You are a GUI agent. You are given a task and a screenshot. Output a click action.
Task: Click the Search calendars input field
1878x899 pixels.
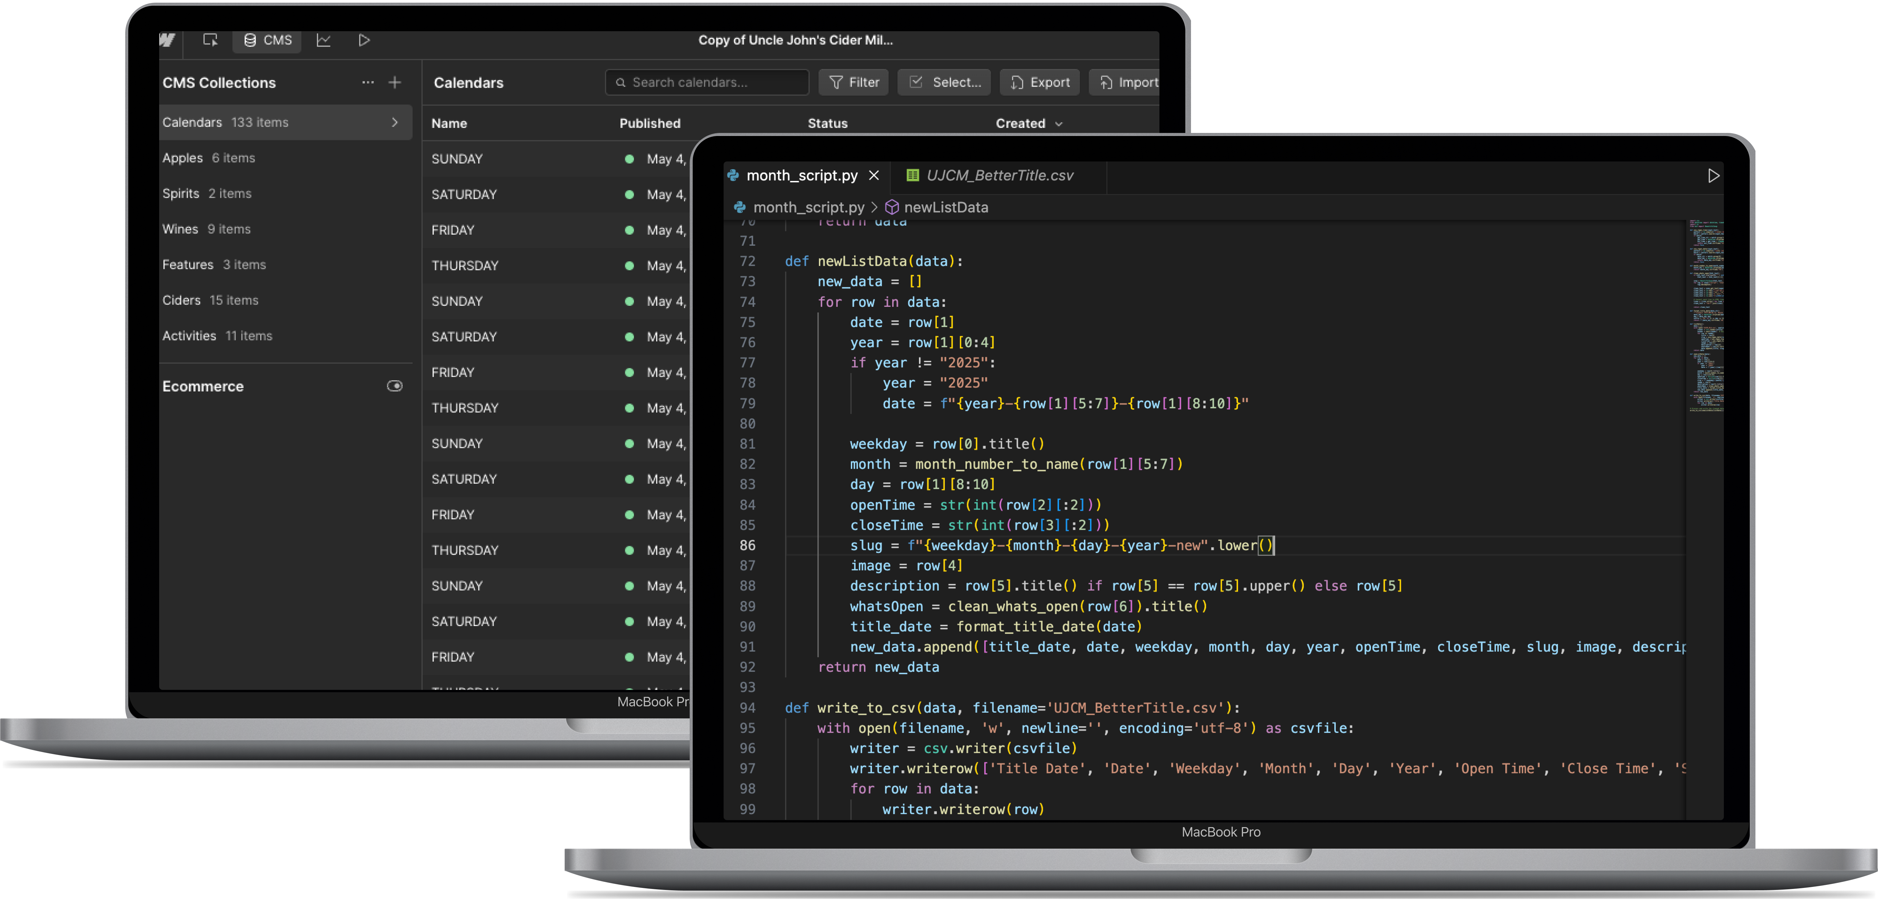(x=706, y=82)
